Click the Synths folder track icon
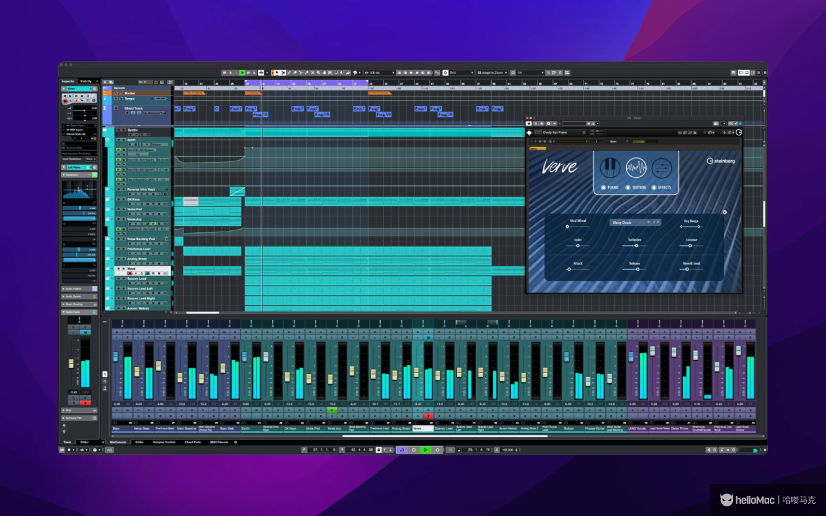 coord(106,130)
